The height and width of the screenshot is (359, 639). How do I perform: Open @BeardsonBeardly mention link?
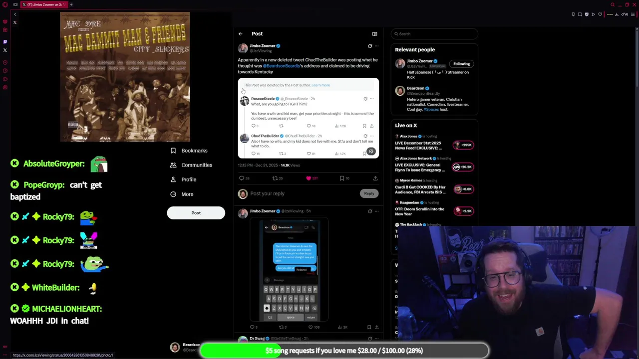click(x=282, y=66)
